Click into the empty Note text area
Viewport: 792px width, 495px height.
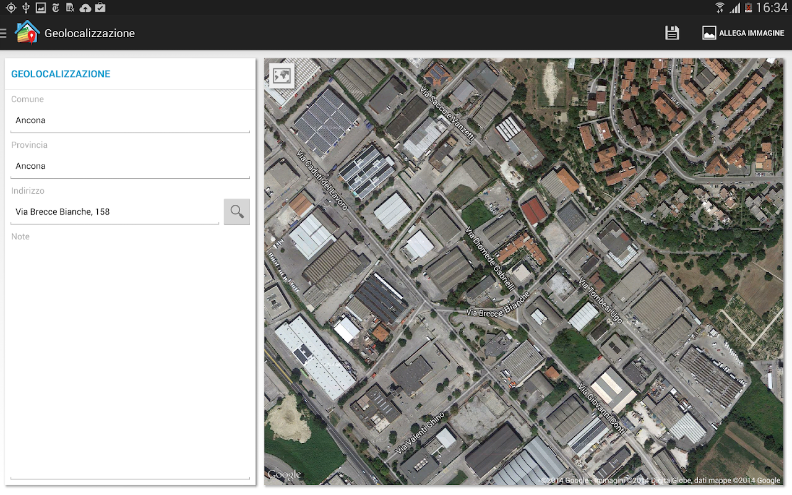pyautogui.click(x=130, y=359)
